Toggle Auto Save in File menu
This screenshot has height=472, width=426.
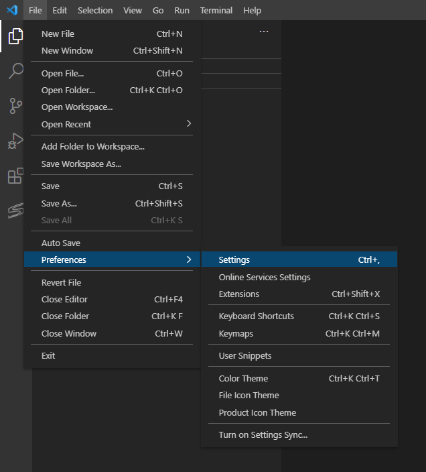[x=61, y=243]
